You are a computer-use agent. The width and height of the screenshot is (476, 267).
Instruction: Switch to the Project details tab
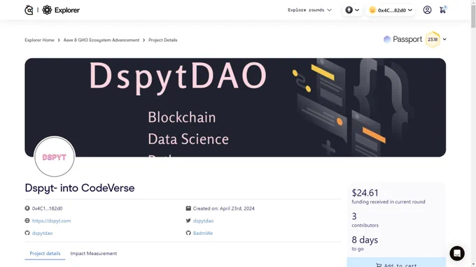point(45,253)
